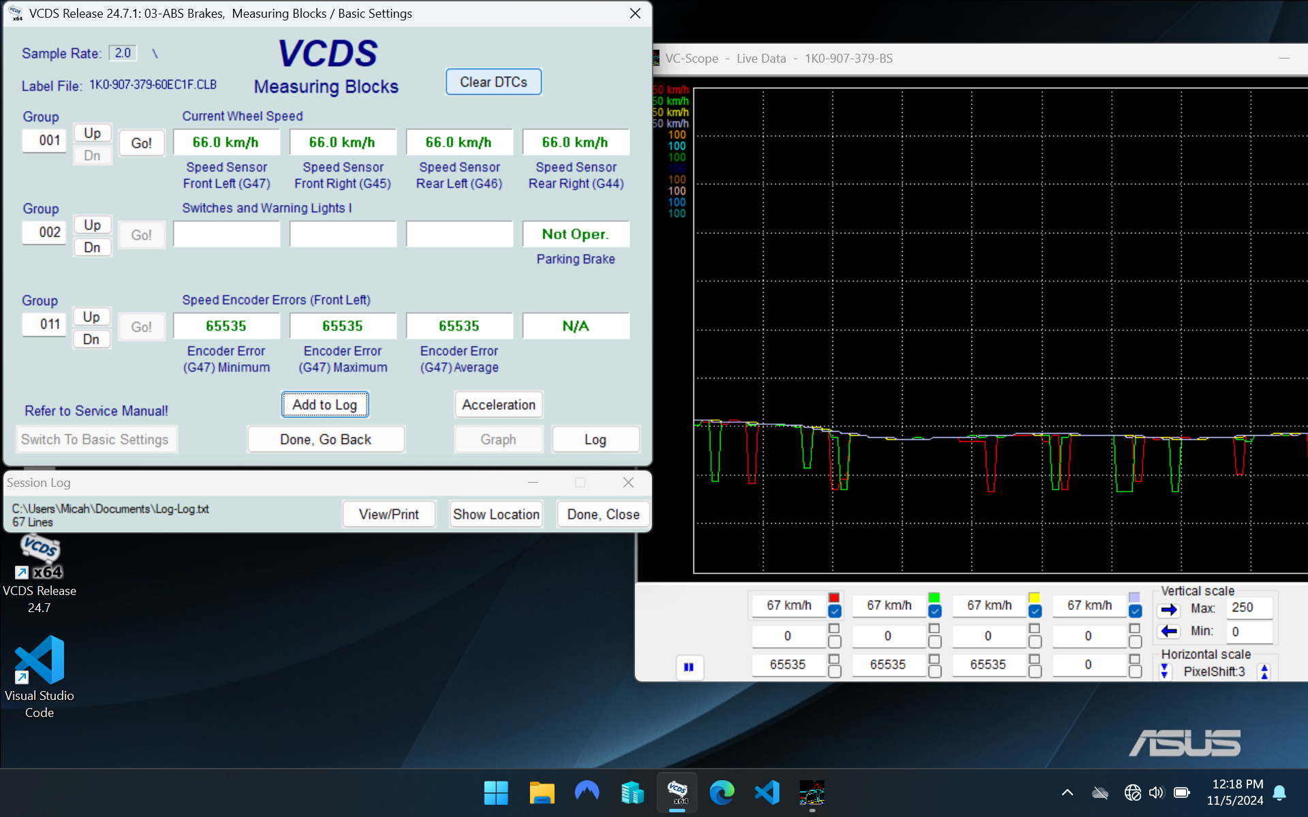This screenshot has height=817, width=1308.
Task: Close the VCDS Measuring Blocks window
Action: coord(635,14)
